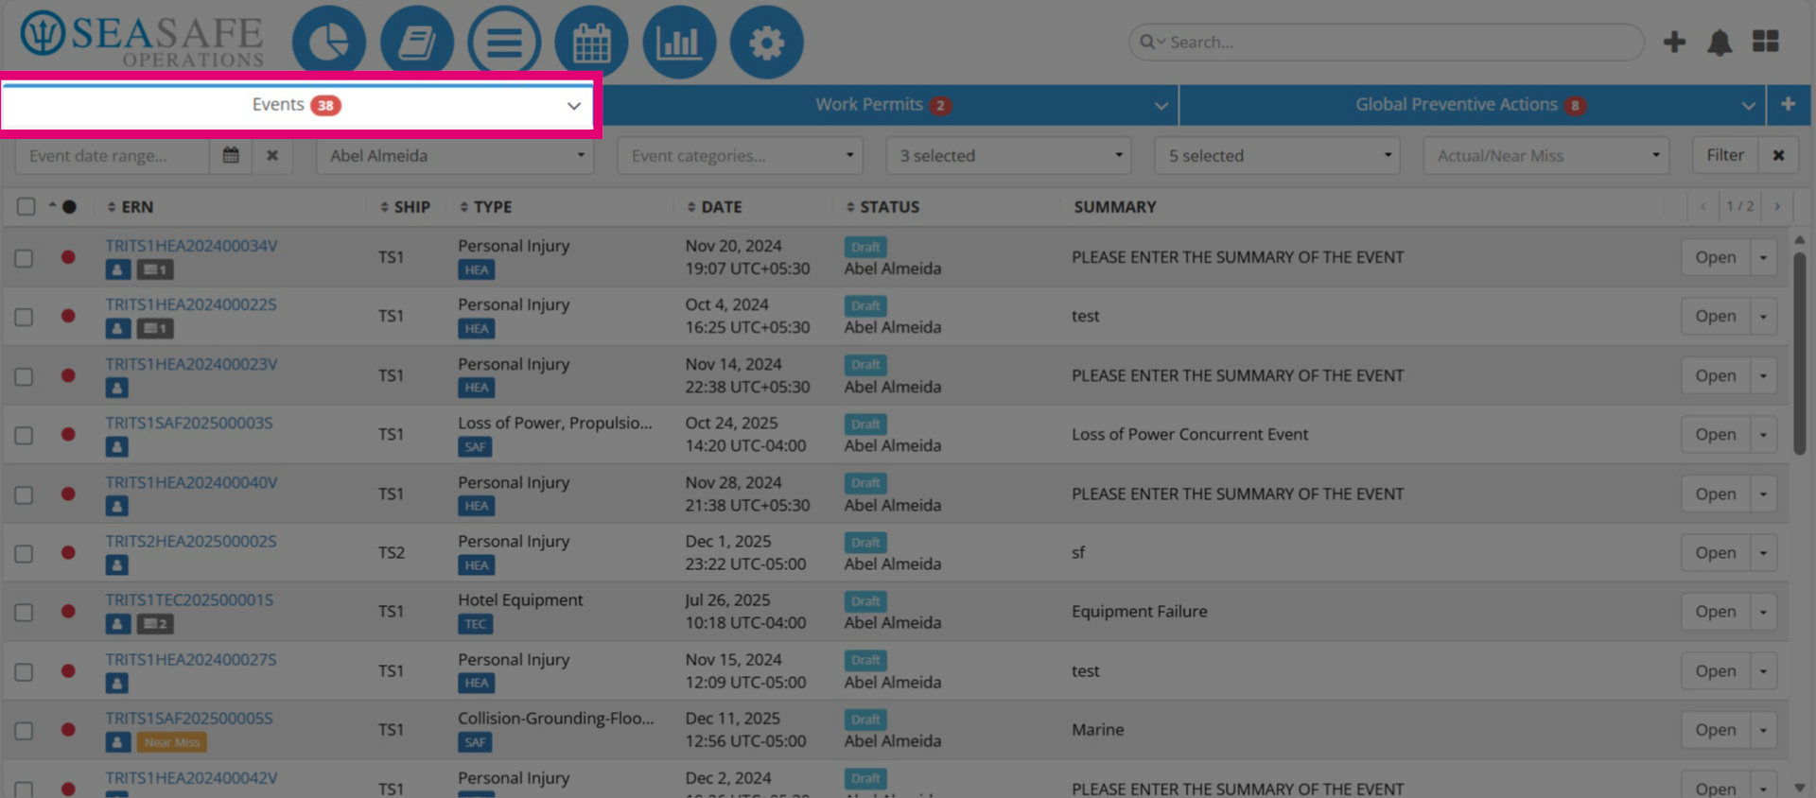The height and width of the screenshot is (798, 1816).
Task: Check the box for TRITS1HEA202400040V
Action: click(x=24, y=494)
